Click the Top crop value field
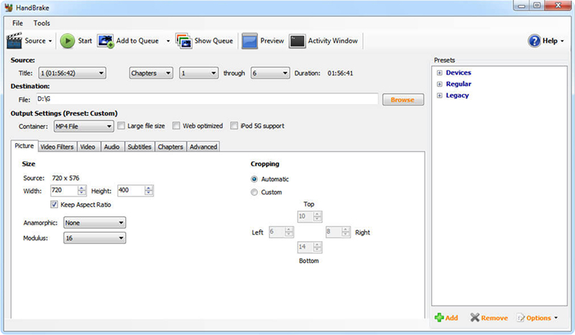 click(305, 217)
